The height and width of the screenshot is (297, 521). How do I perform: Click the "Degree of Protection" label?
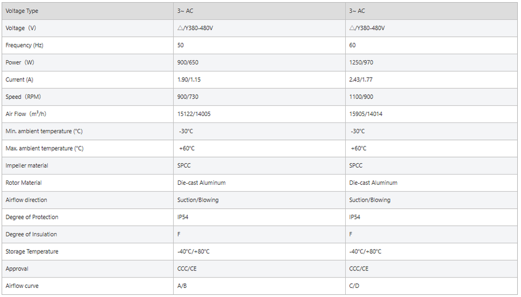tap(32, 217)
